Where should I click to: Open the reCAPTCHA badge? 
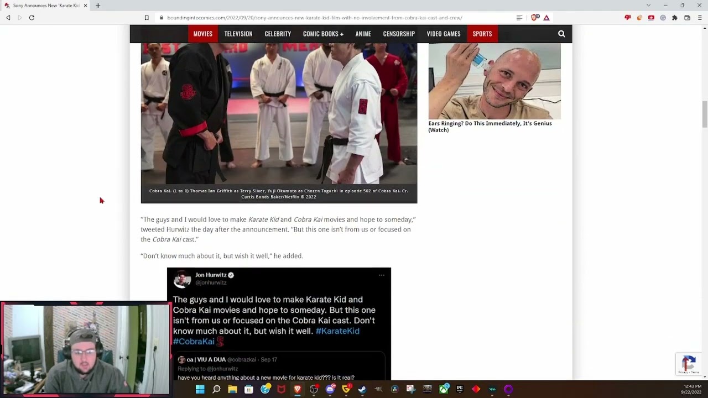point(689,364)
